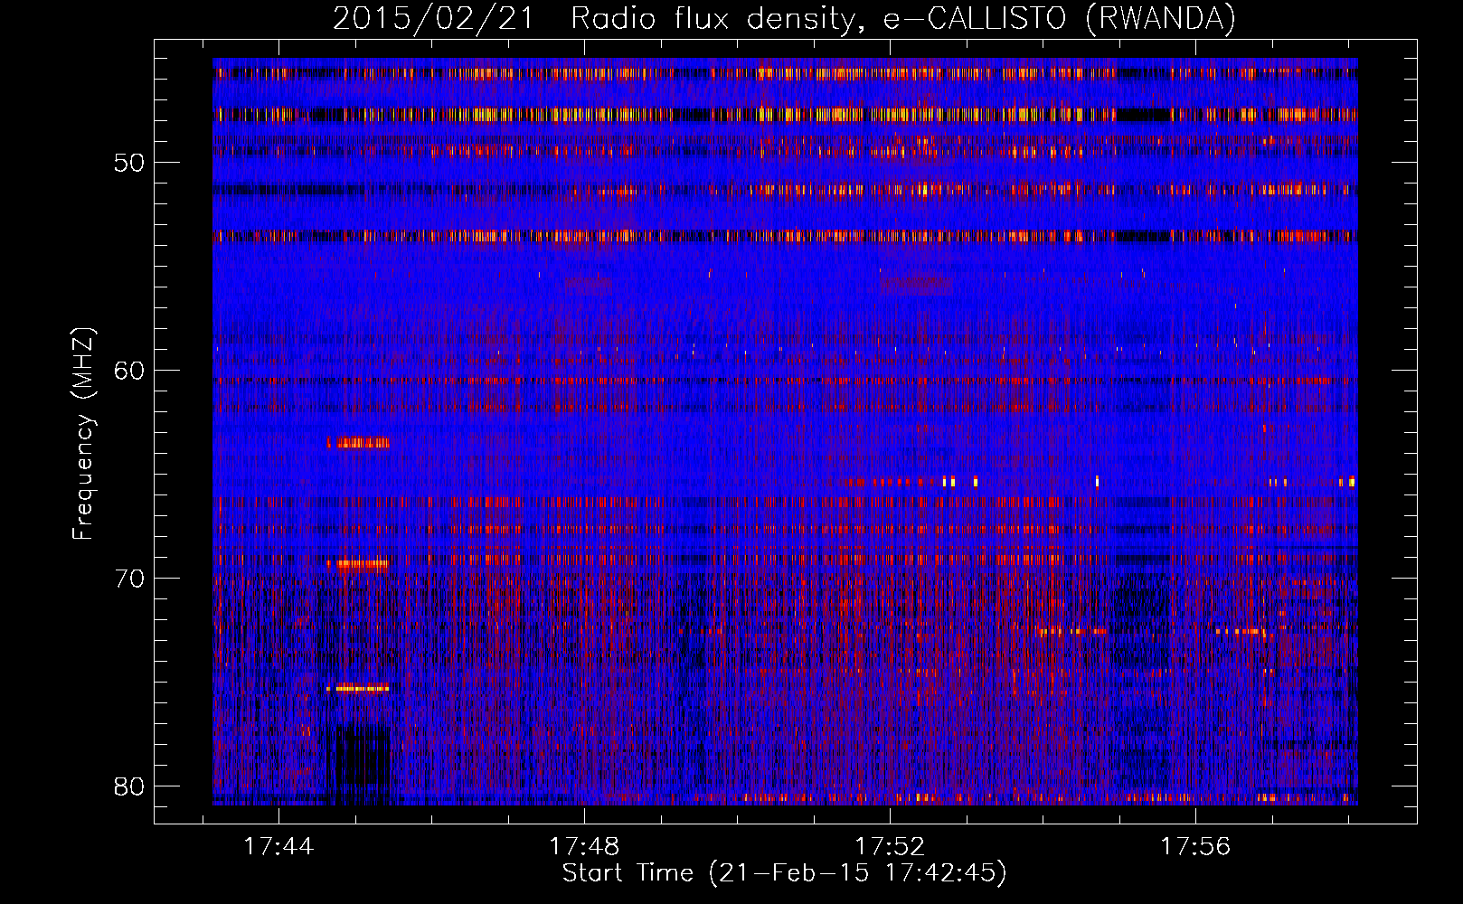Click the 'Start Time (21-Feb-15 17:42:45)' label
The image size is (1463, 904).
pyautogui.click(x=784, y=873)
